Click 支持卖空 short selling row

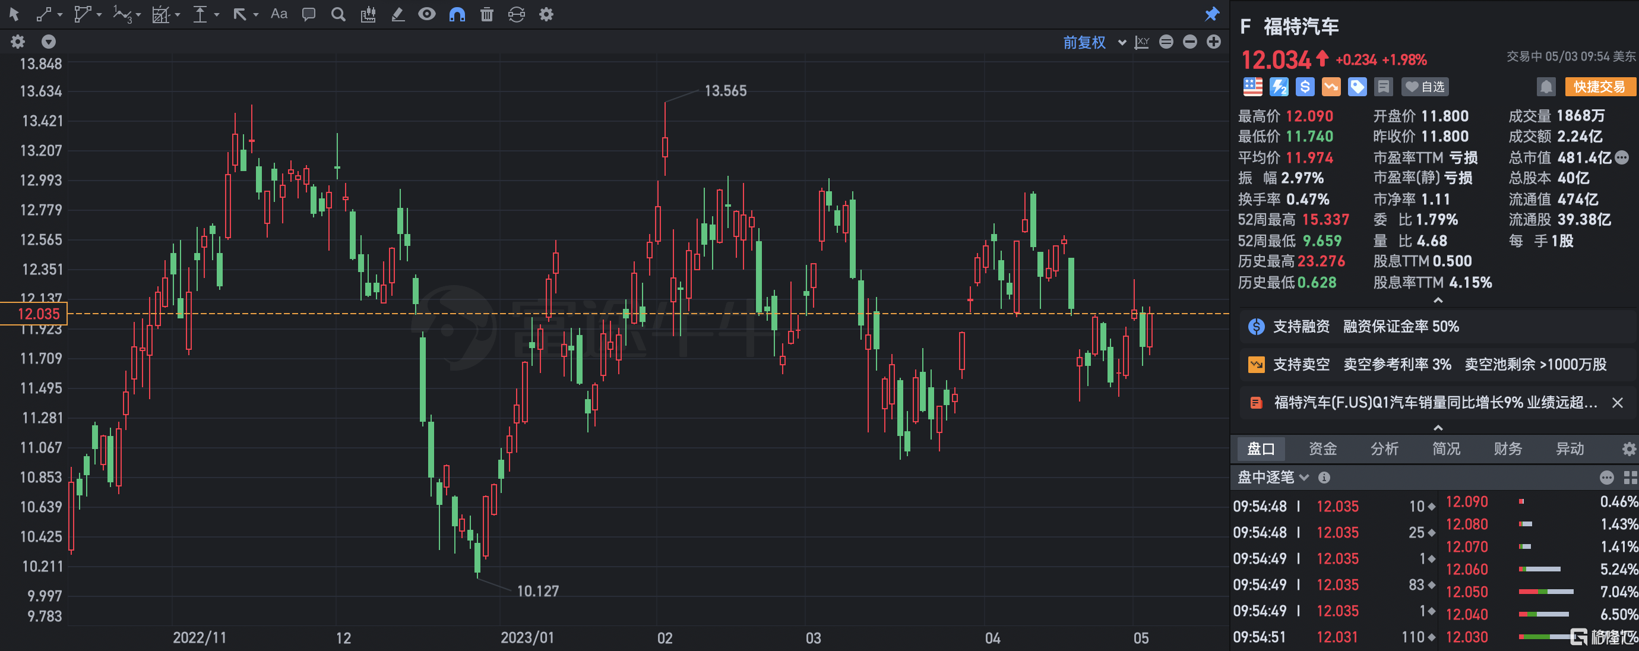[1438, 364]
